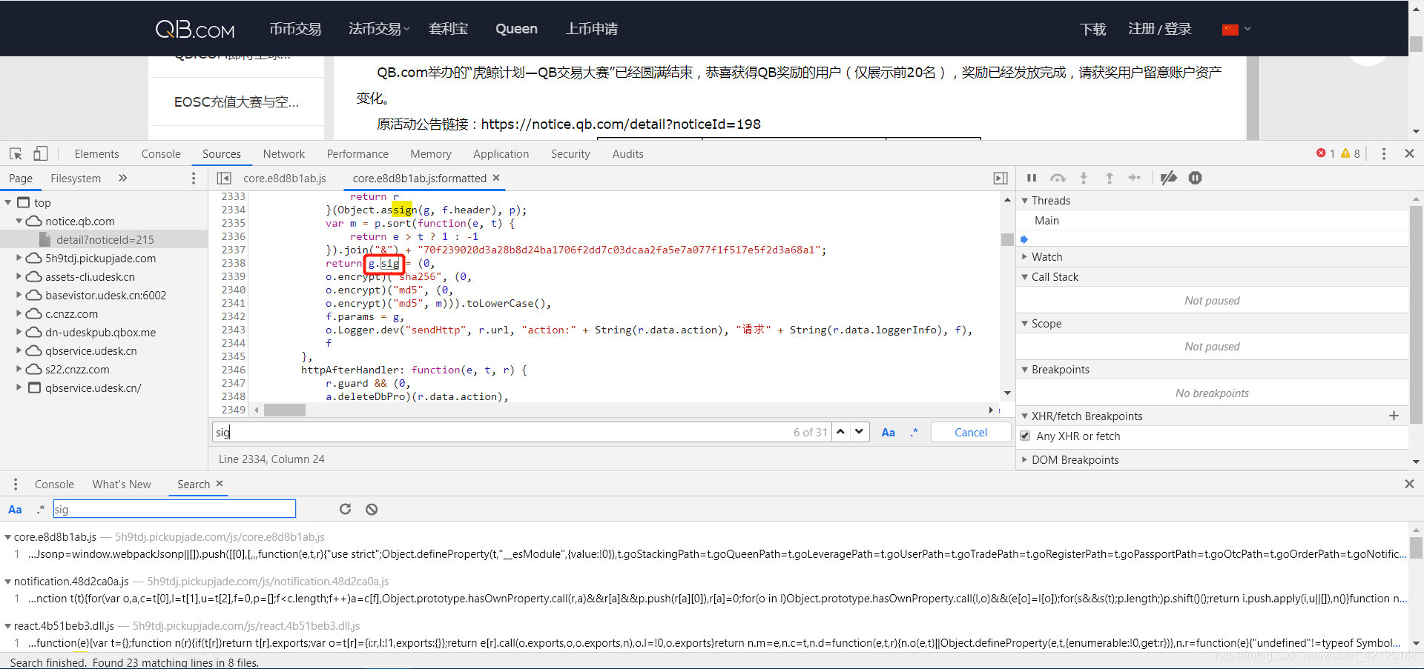Hide the debugger sidebar icon
The image size is (1424, 669).
[x=1001, y=178]
